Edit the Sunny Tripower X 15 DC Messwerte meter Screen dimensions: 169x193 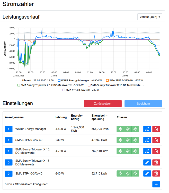pyautogui.click(x=147, y=162)
